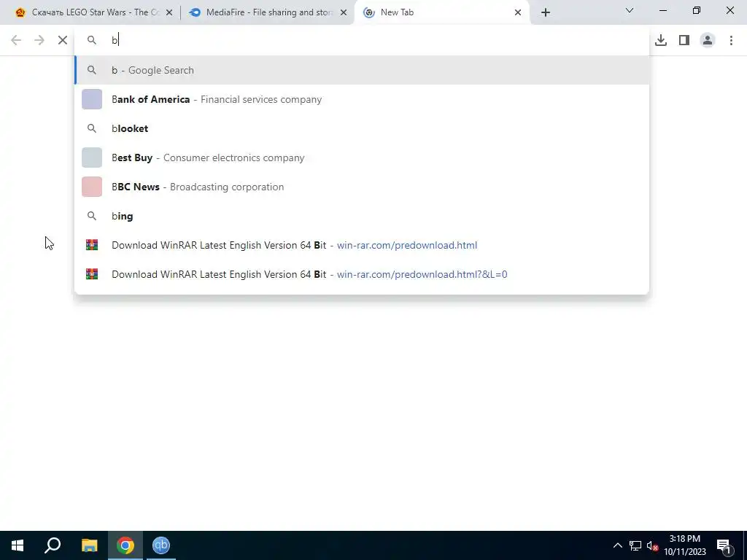This screenshot has height=560, width=747.
Task: Open the Chrome downloads icon
Action: pos(661,41)
